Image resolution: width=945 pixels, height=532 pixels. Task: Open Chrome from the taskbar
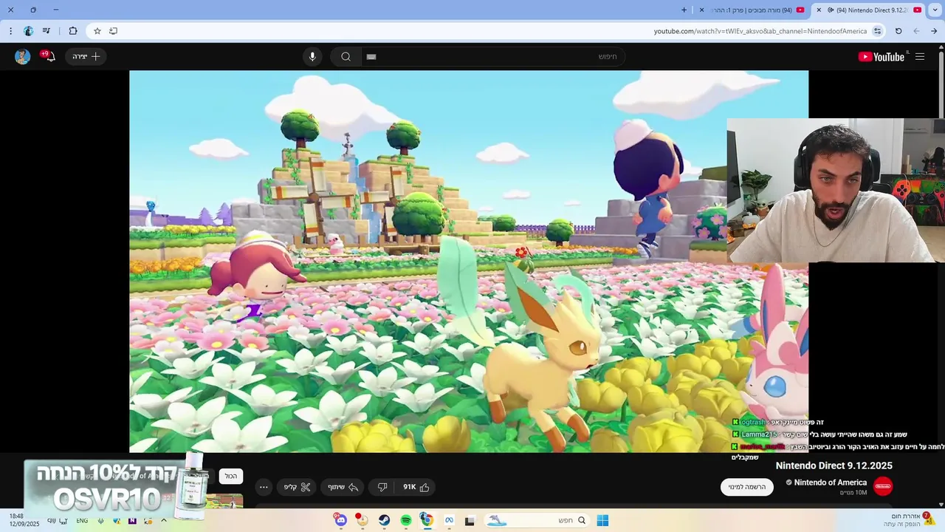(427, 520)
